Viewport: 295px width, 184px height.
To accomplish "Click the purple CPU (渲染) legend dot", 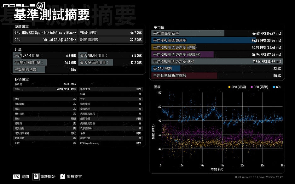I will pyautogui.click(x=252, y=87).
